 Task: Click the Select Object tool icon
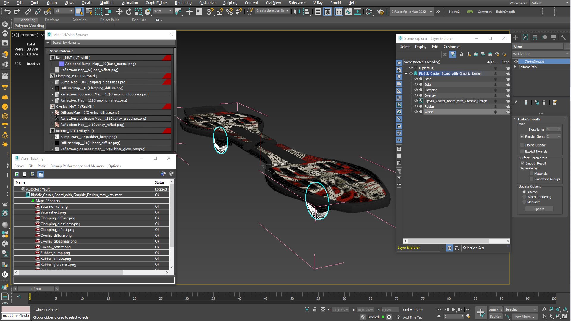79,12
